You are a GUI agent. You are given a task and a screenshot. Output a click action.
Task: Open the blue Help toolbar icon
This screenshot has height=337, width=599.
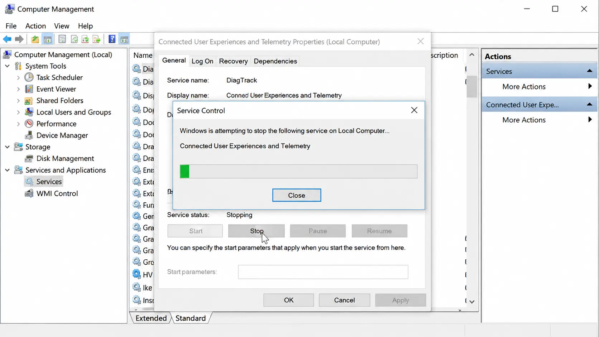click(x=112, y=39)
